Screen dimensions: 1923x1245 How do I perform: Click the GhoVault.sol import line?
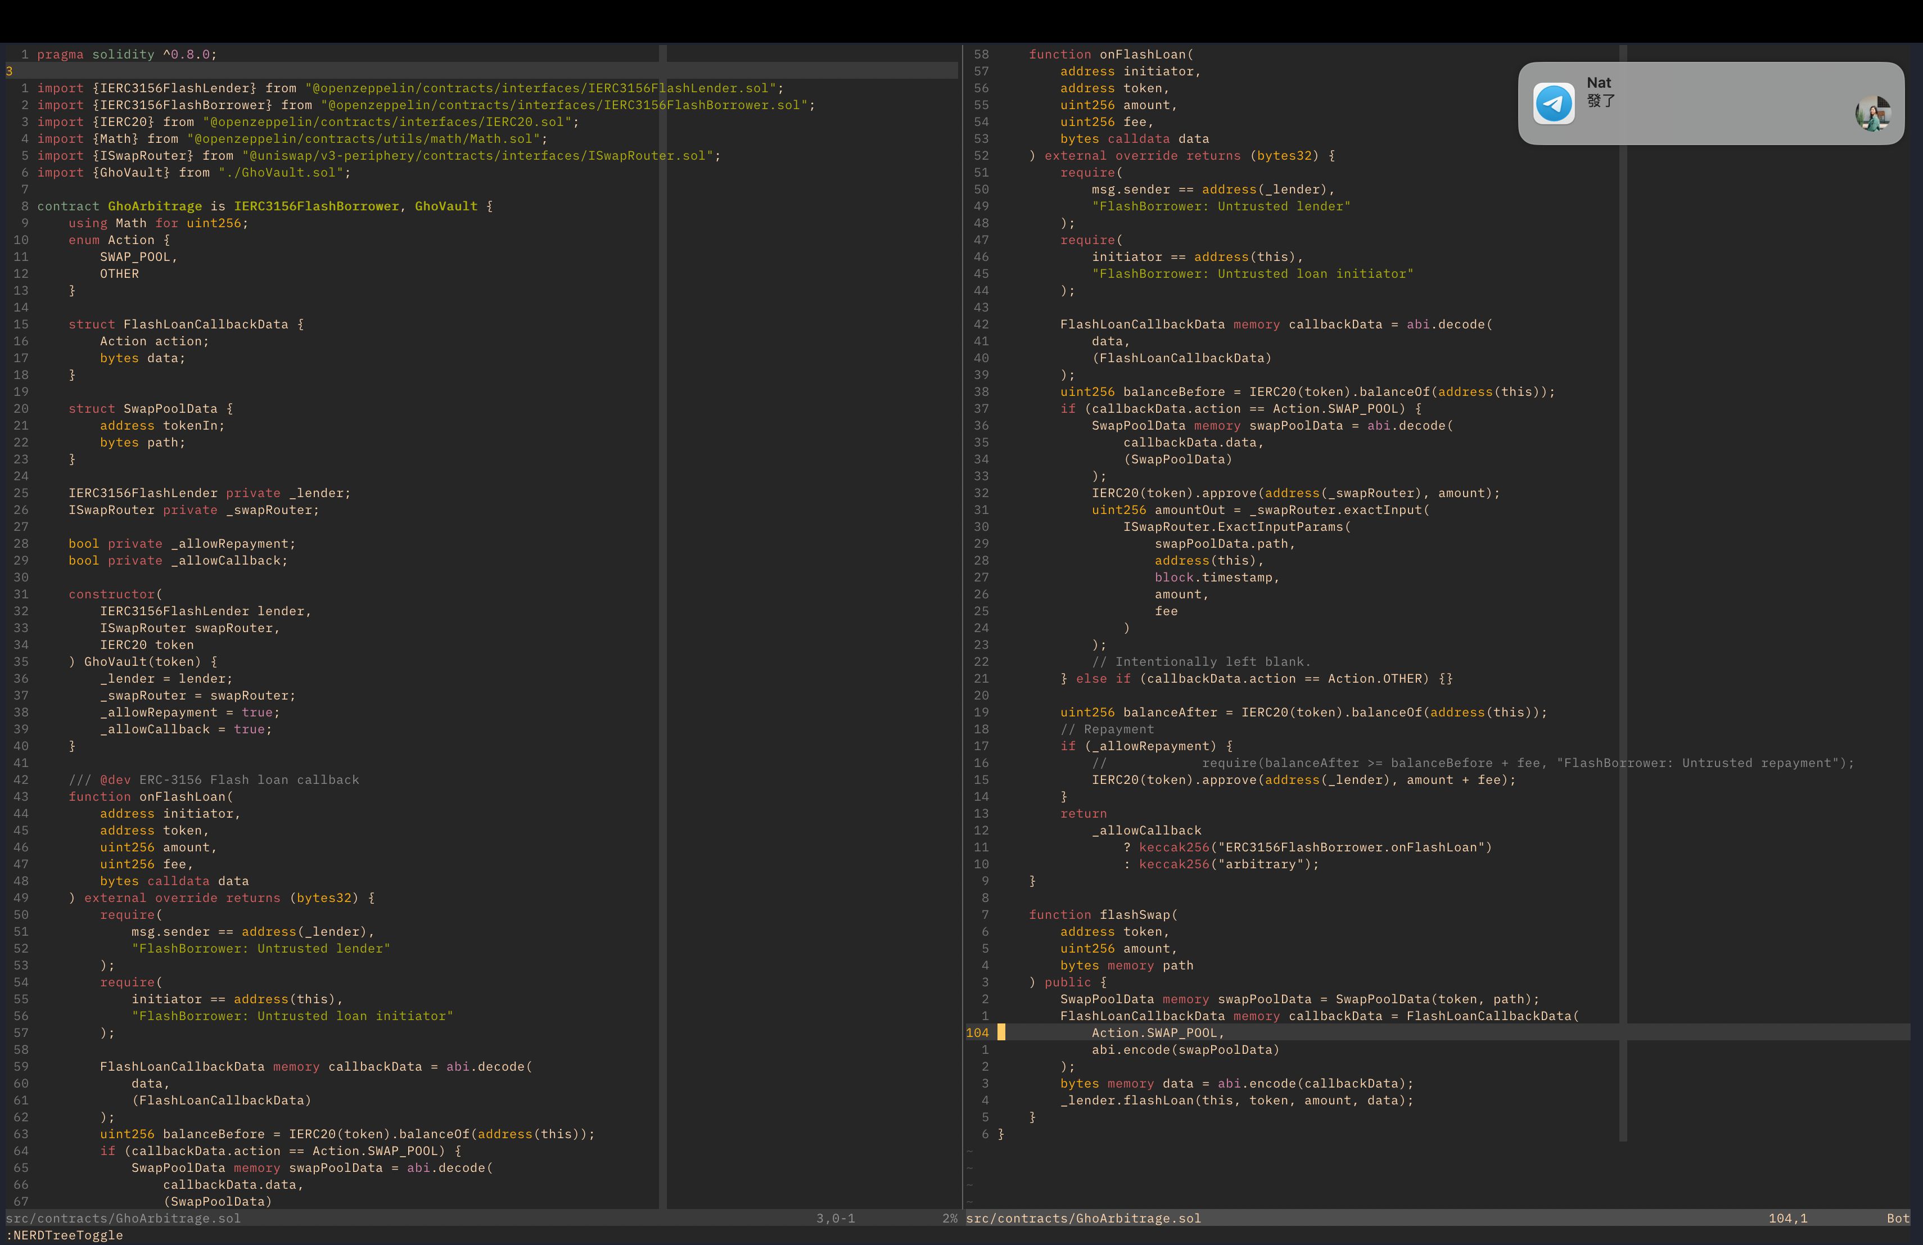coord(194,173)
